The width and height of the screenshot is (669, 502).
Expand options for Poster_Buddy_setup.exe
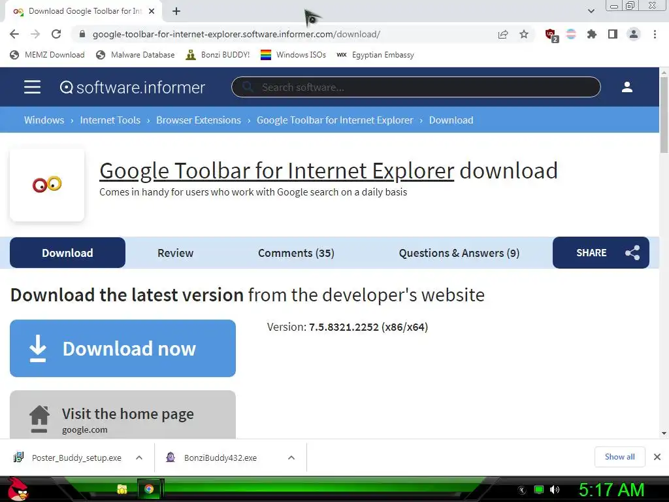point(139,458)
